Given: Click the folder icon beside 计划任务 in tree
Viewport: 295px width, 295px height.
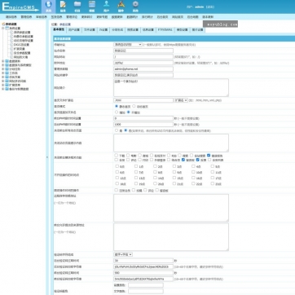Looking at the screenshot, I should [7, 69].
